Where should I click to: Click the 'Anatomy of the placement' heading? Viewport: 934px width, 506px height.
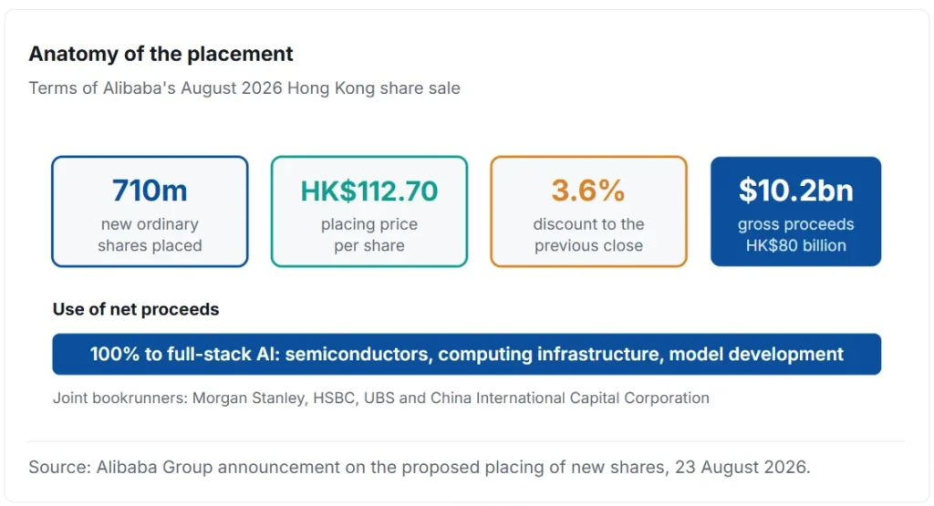(x=161, y=54)
